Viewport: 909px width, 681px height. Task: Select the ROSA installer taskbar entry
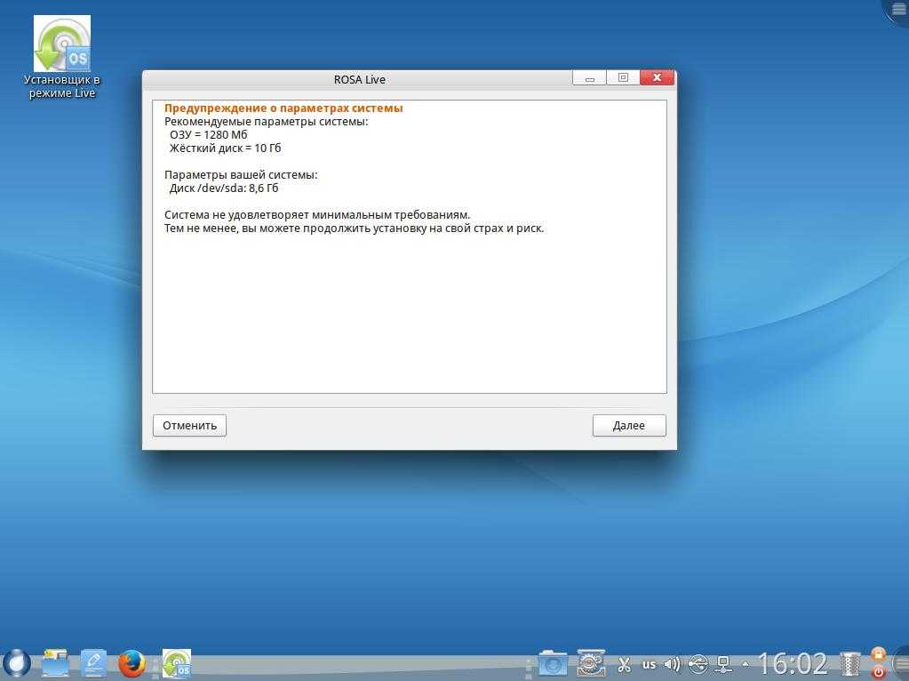coord(176,663)
